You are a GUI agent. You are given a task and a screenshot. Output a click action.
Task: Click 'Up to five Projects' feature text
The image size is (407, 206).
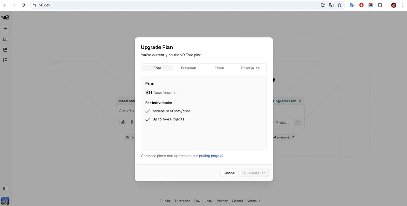[168, 119]
